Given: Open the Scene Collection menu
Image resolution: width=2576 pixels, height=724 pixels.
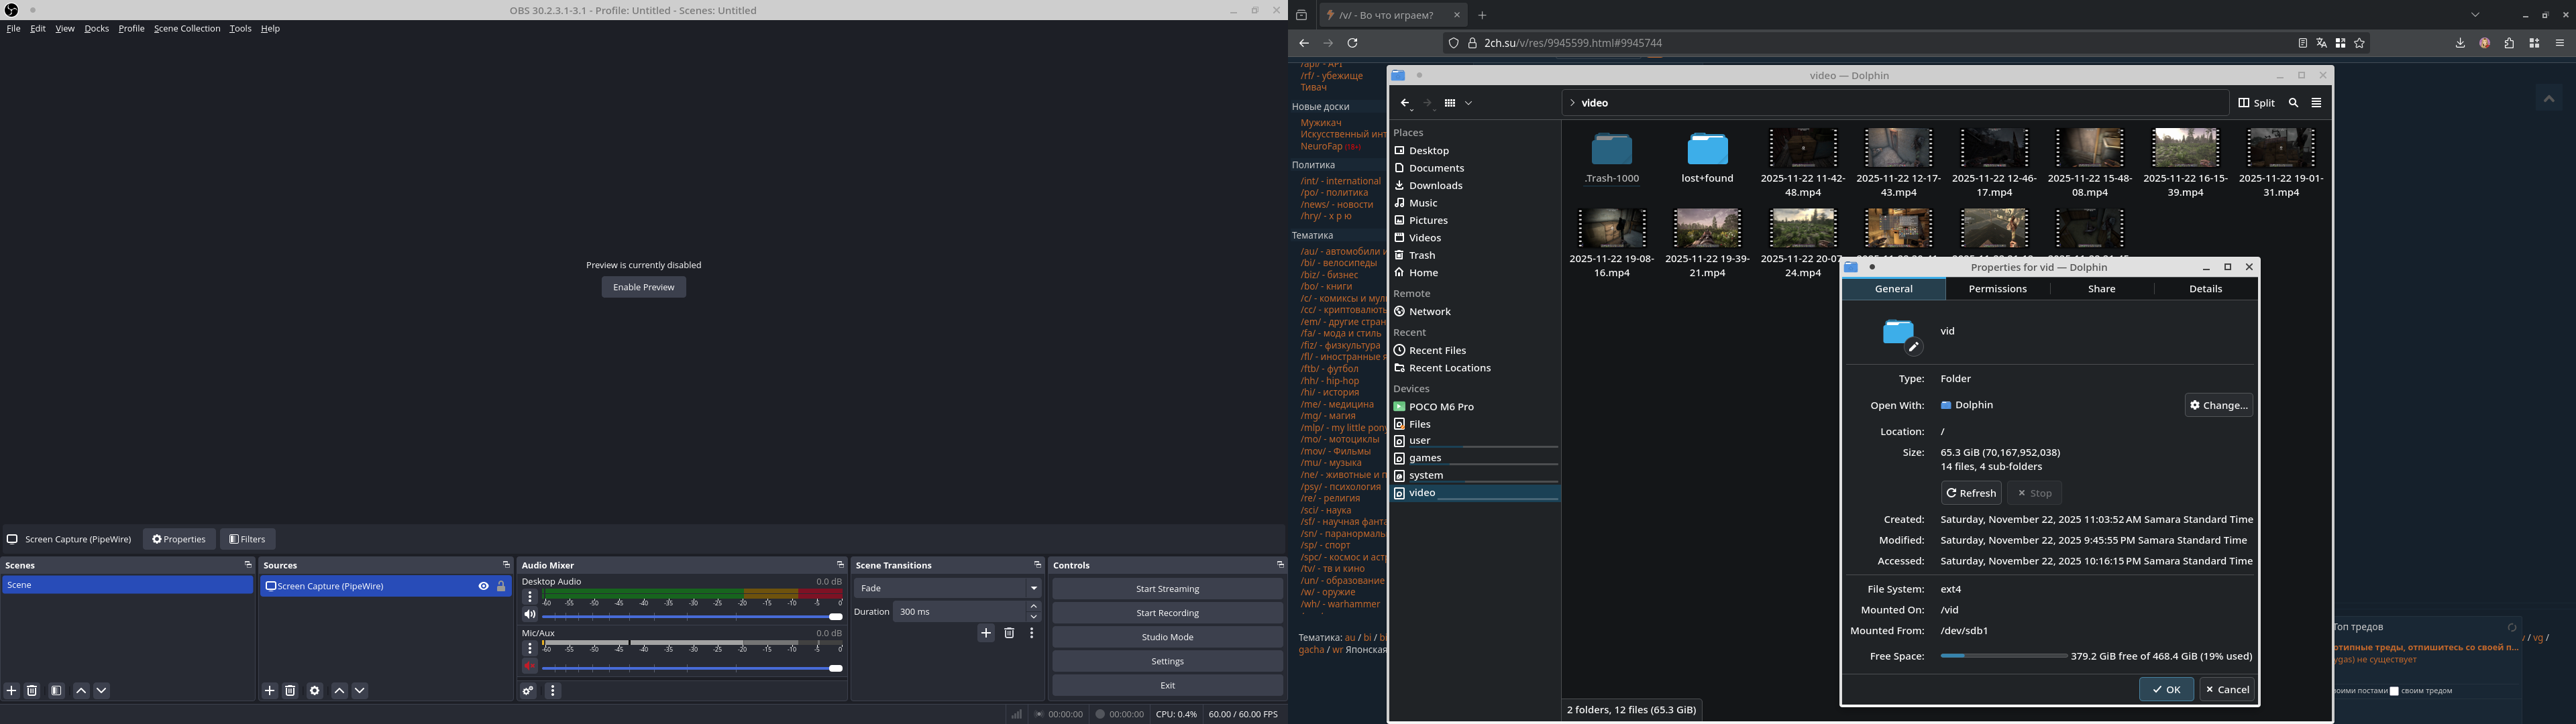Looking at the screenshot, I should click(187, 29).
